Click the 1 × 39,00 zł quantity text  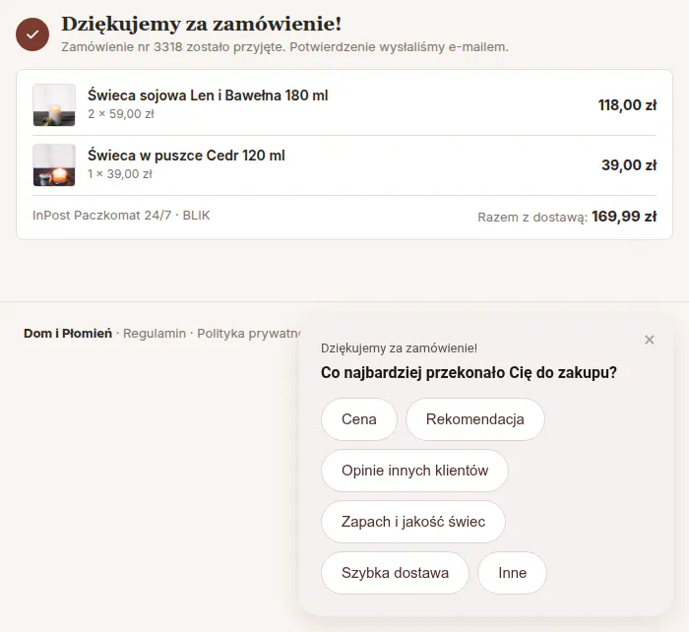pyautogui.click(x=119, y=174)
